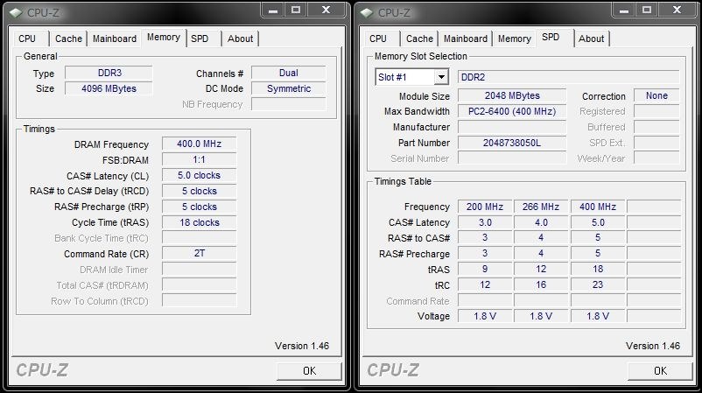The height and width of the screenshot is (393, 702).
Task: Minimize the left CPU-Z window
Action: pos(273,10)
